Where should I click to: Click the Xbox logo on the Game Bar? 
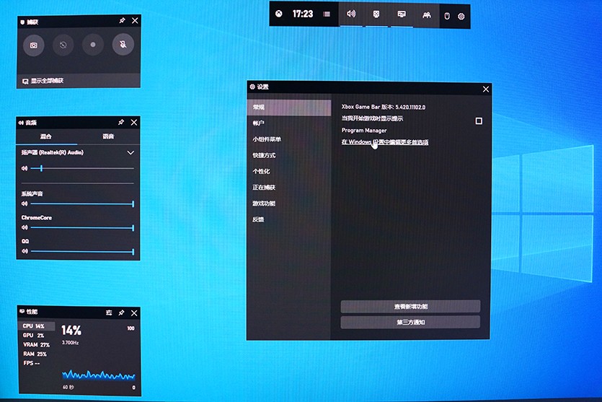(279, 14)
